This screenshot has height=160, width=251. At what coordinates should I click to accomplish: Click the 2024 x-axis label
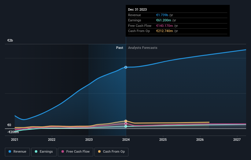[x=126, y=140]
